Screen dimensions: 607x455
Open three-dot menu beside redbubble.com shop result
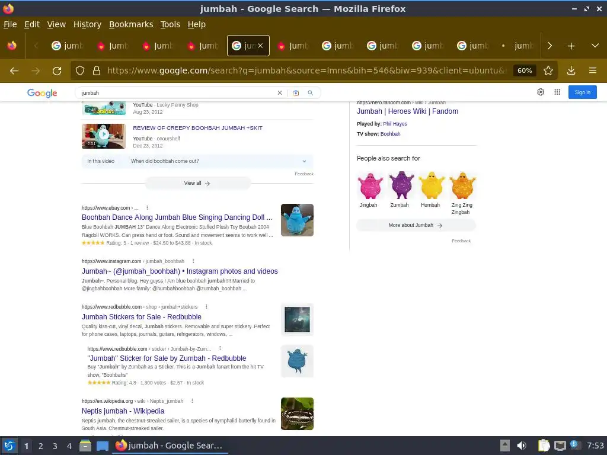pyautogui.click(x=206, y=307)
